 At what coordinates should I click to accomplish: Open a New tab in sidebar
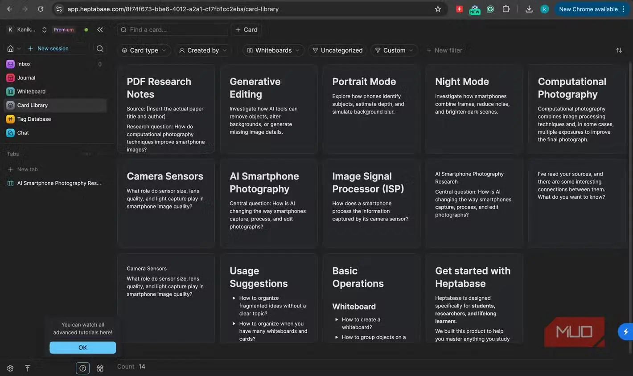[x=23, y=169]
